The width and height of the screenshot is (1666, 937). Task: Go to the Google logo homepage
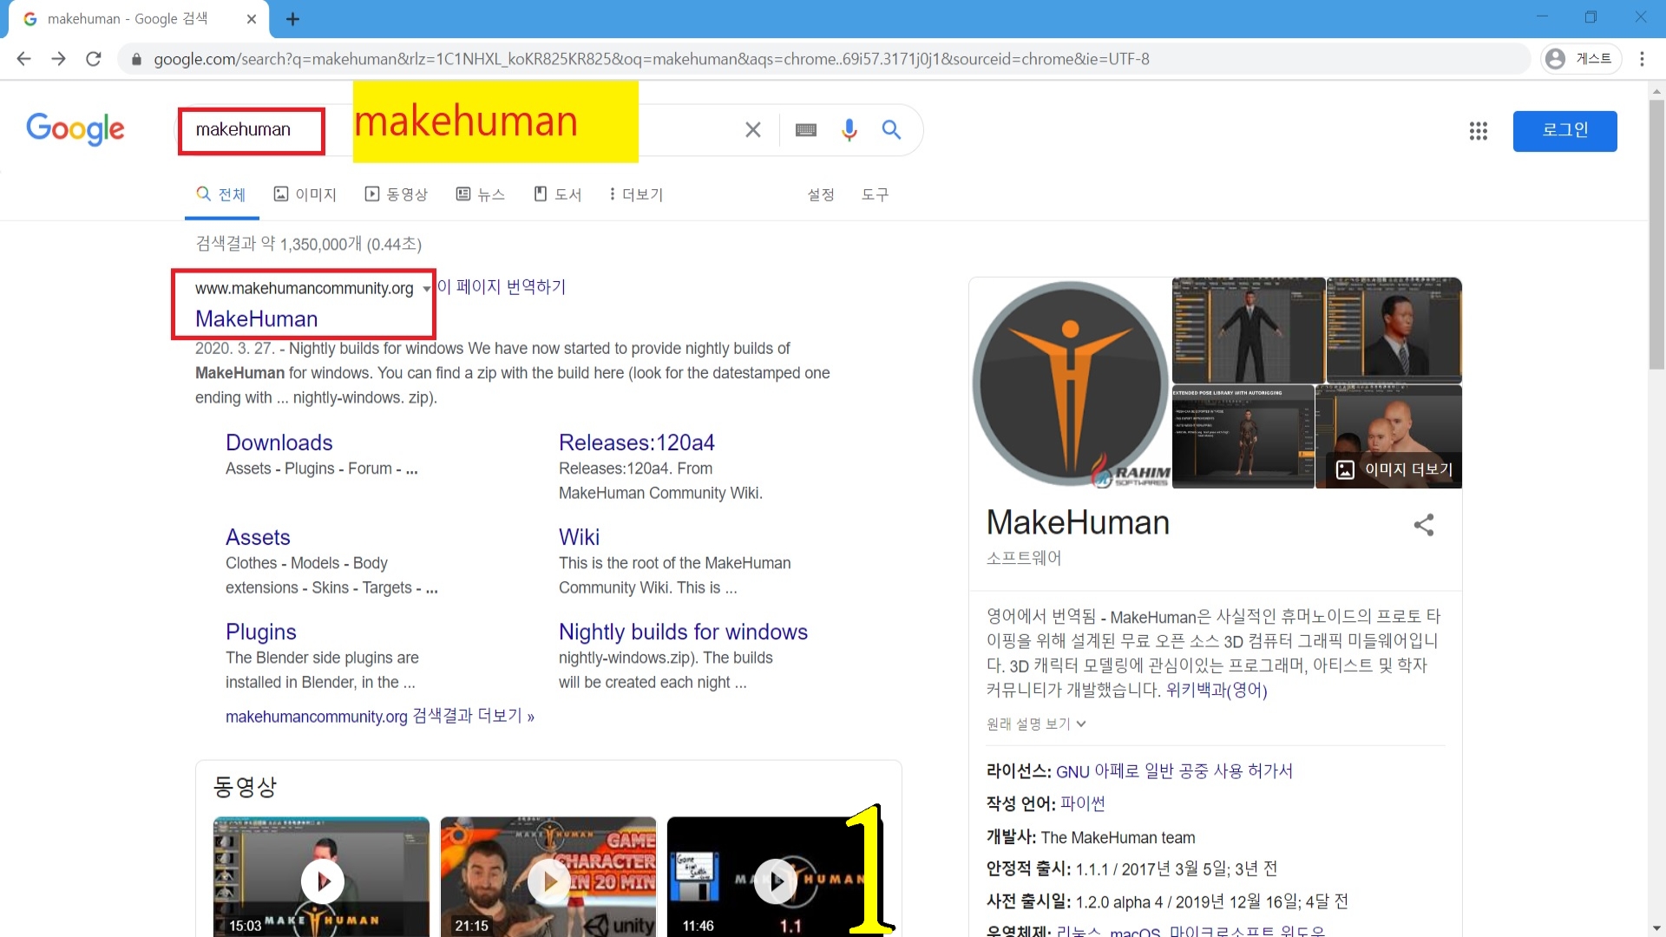pos(75,130)
